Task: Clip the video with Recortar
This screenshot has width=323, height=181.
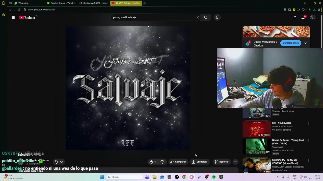Action: point(222,162)
